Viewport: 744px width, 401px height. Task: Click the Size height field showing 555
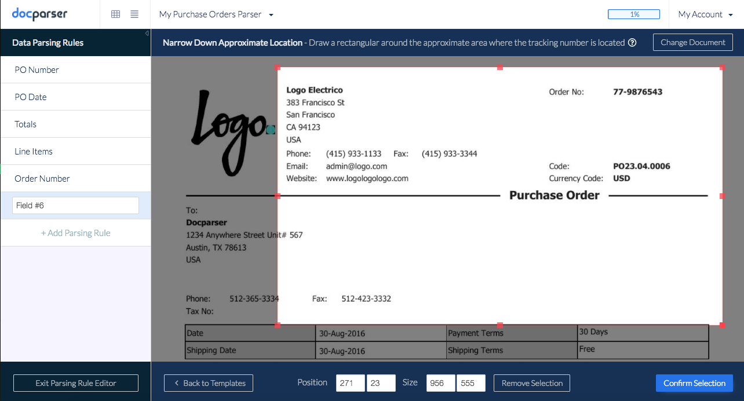click(x=471, y=383)
